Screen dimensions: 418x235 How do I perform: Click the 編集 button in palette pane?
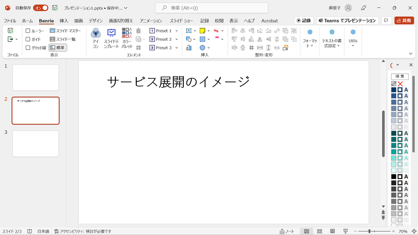click(400, 76)
